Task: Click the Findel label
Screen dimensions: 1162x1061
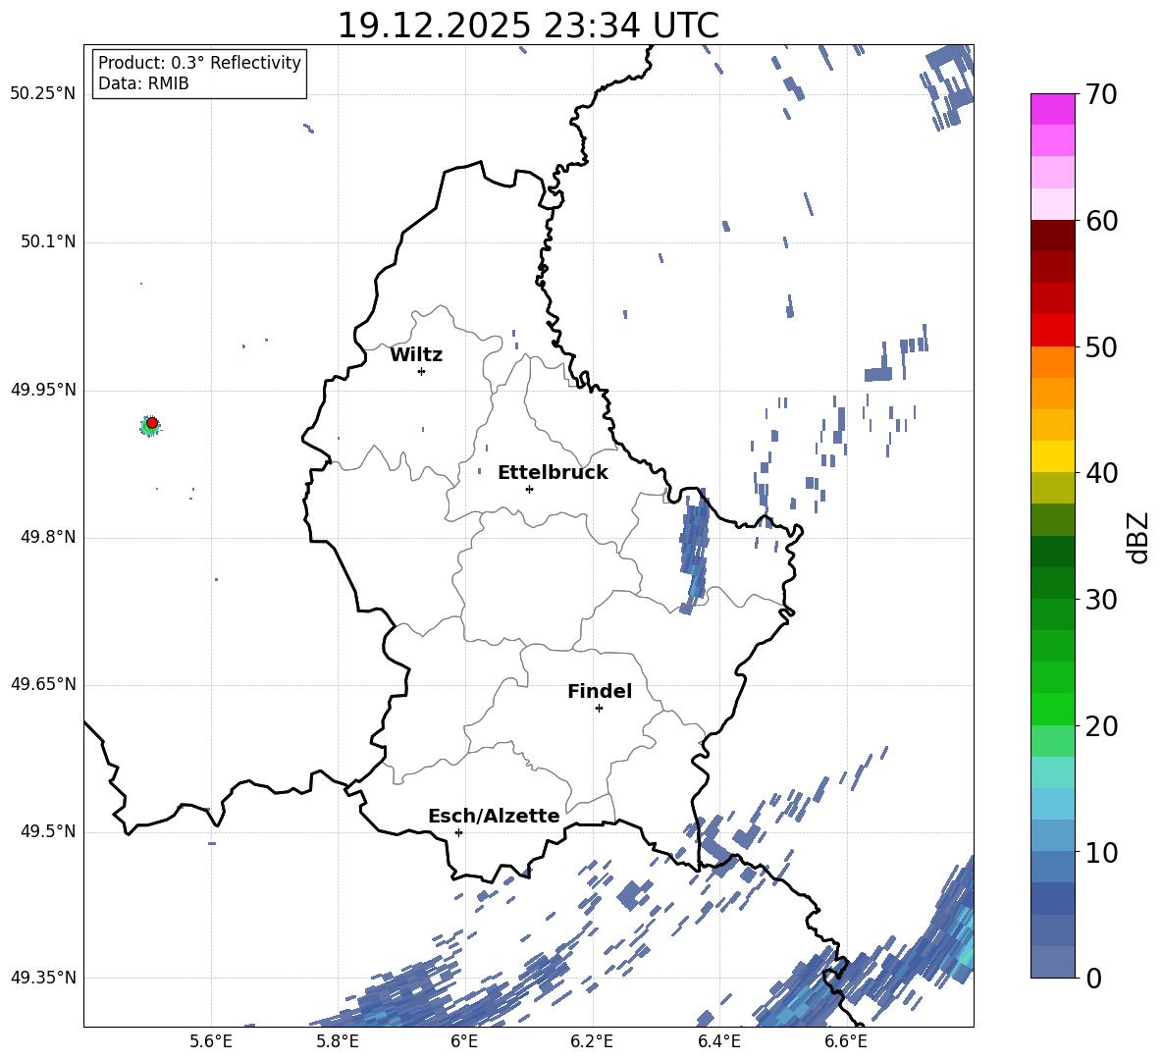Action: 600,691
